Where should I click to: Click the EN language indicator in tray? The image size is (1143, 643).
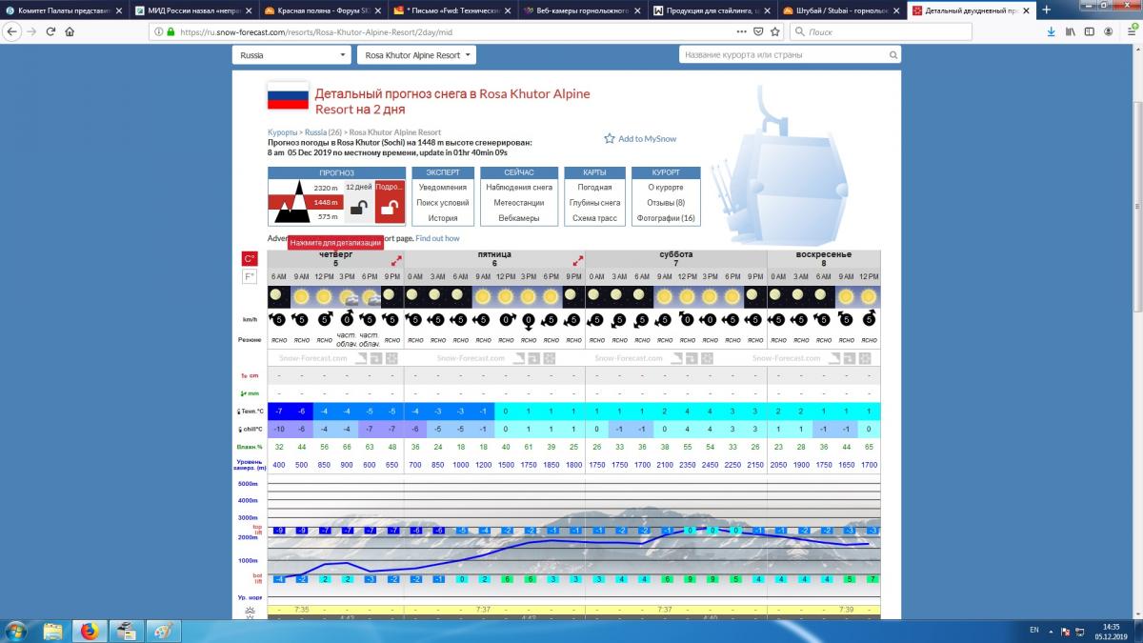[1034, 631]
